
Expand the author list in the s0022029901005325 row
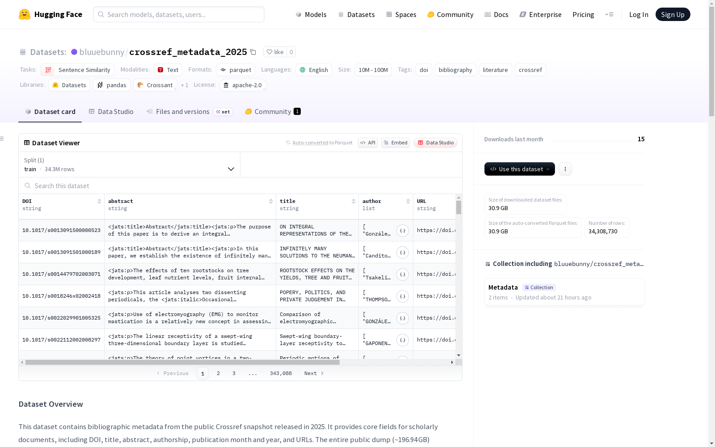(403, 318)
